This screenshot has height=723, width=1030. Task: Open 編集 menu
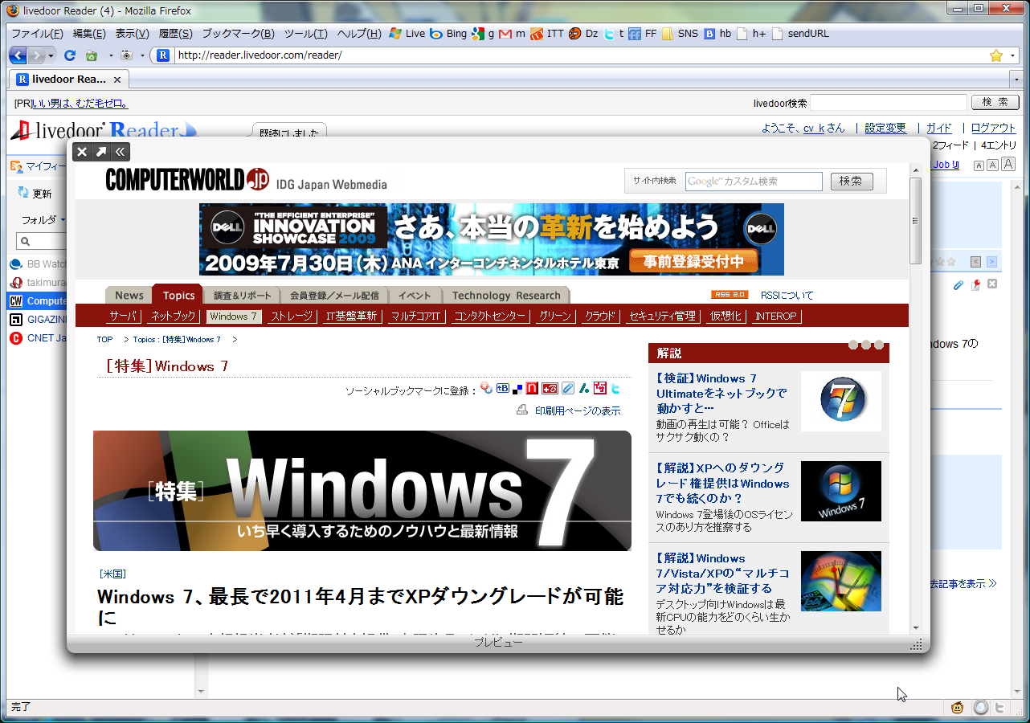89,34
